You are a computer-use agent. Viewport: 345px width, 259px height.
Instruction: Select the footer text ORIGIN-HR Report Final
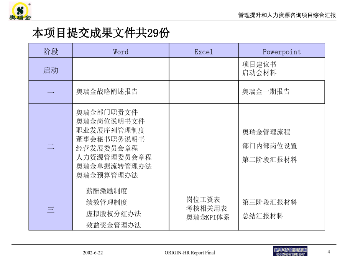(190, 252)
